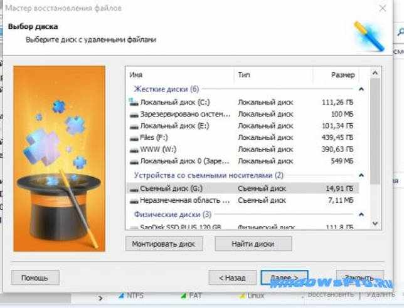Click the drive icon for Files (F:)
Image resolution: width=404 pixels, height=308 pixels.
click(x=134, y=138)
